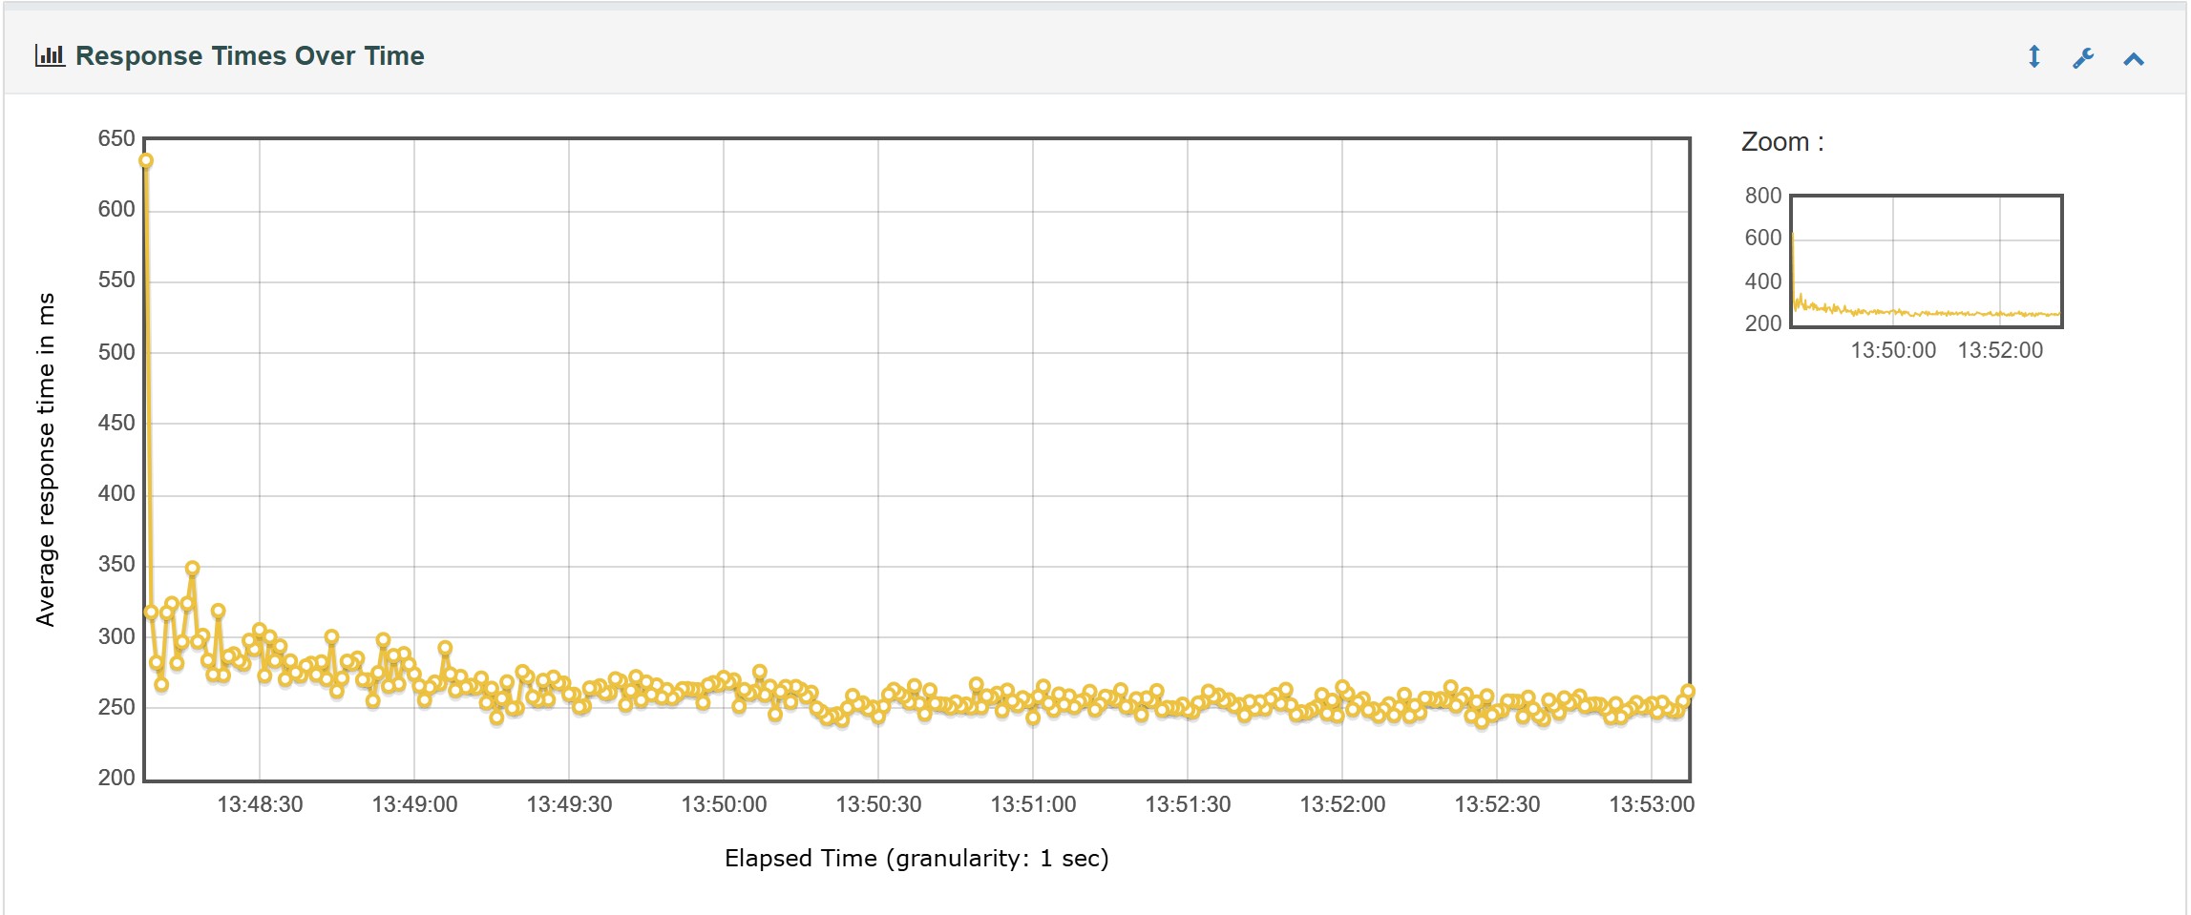
Task: Collapse the Response Times Over Time panel
Action: (2134, 59)
